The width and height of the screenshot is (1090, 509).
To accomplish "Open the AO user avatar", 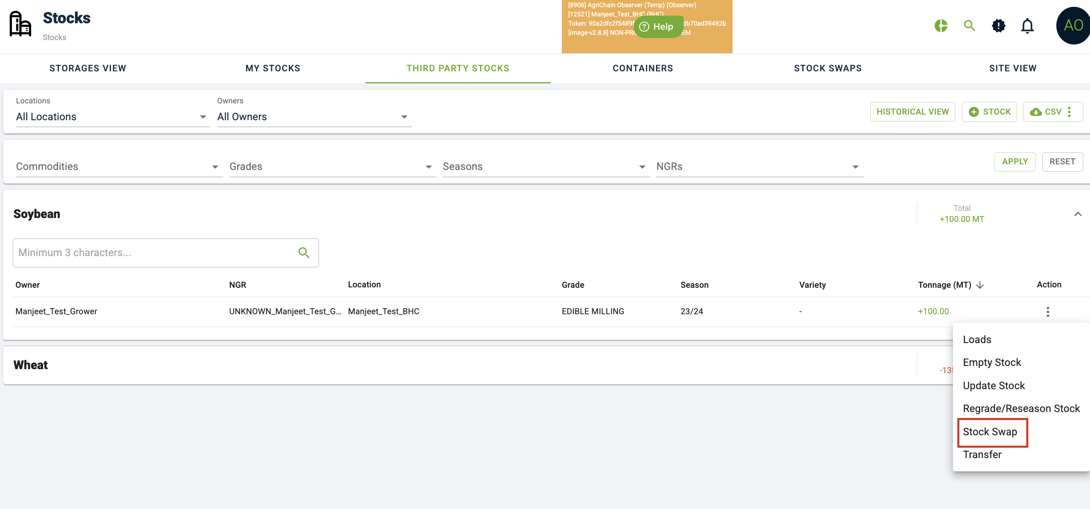I will coord(1073,25).
